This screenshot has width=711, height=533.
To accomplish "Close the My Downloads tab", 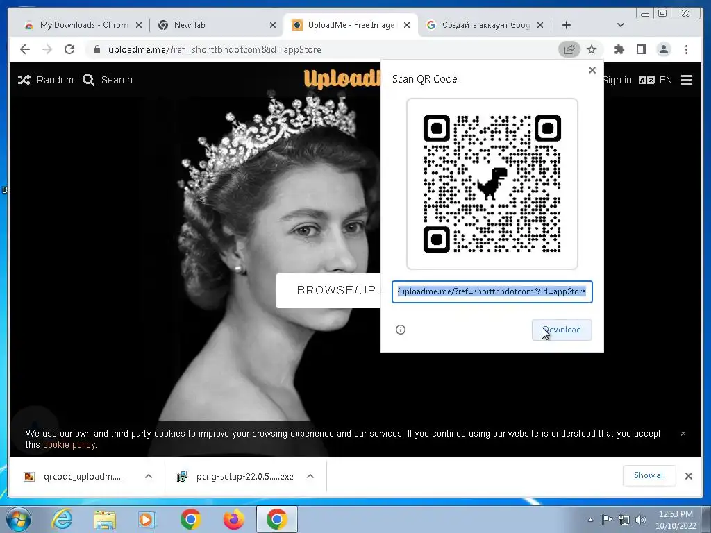I will 139,25.
